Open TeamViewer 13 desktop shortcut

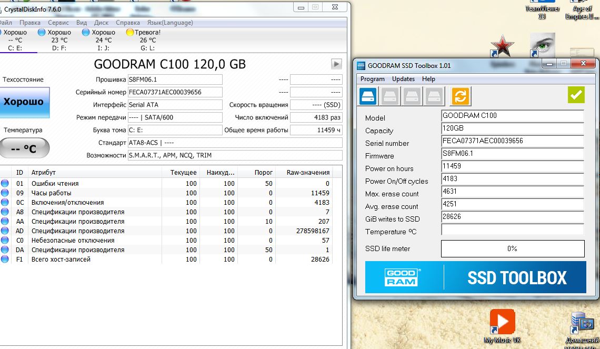tap(542, 9)
